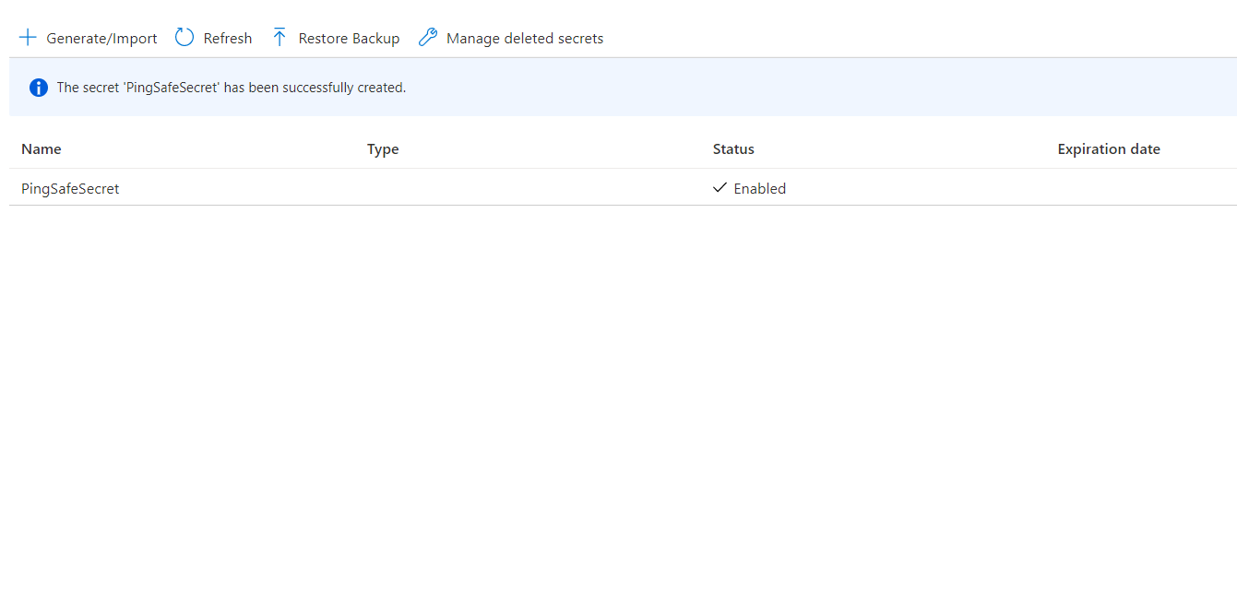Open the Manage deleted secrets label
The height and width of the screenshot is (592, 1237).
click(x=525, y=39)
